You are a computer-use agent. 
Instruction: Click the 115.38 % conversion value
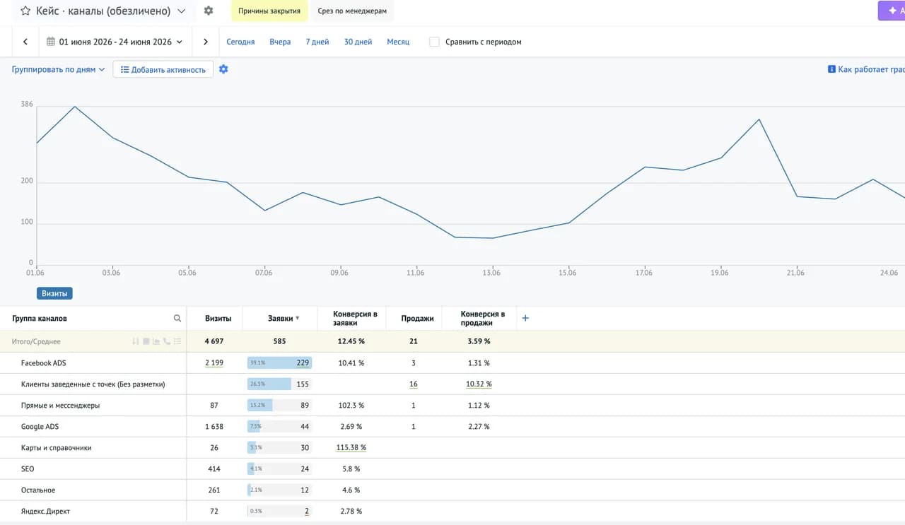pos(351,448)
